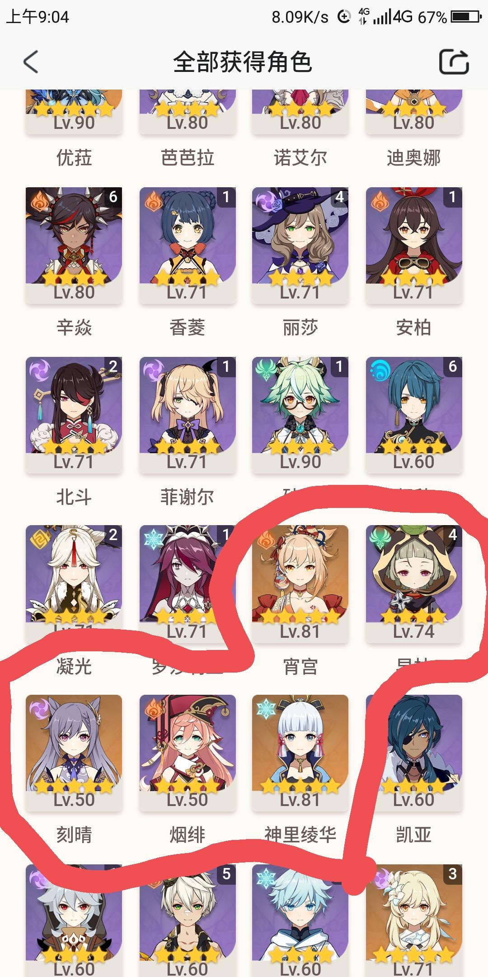Select Sucrose portrait at Lv.90
This screenshot has width=488, height=977.
click(300, 415)
